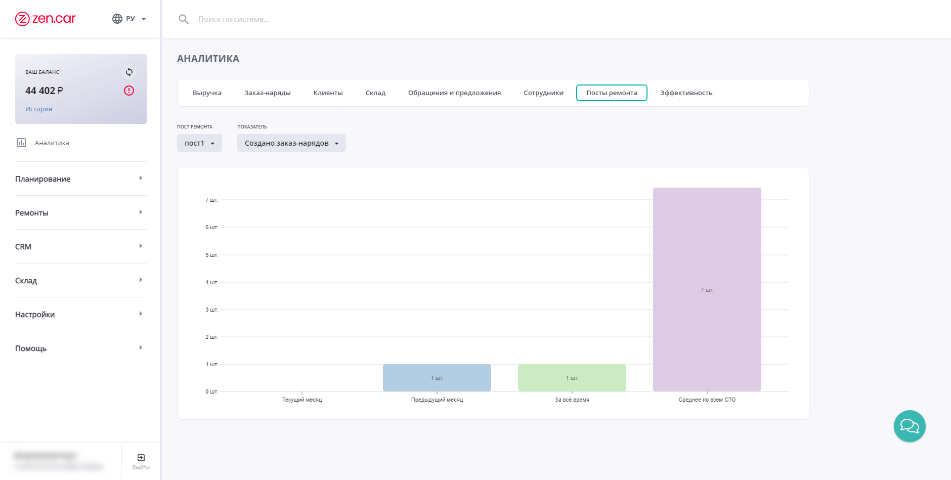Click the blue Предыдущий месяц bar

point(437,378)
